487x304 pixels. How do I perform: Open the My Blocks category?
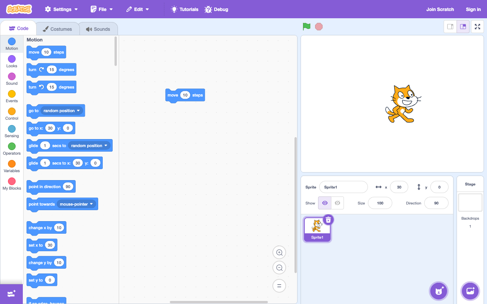tap(12, 184)
